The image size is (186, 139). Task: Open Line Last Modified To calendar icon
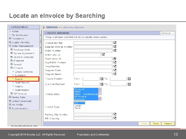(129, 84)
